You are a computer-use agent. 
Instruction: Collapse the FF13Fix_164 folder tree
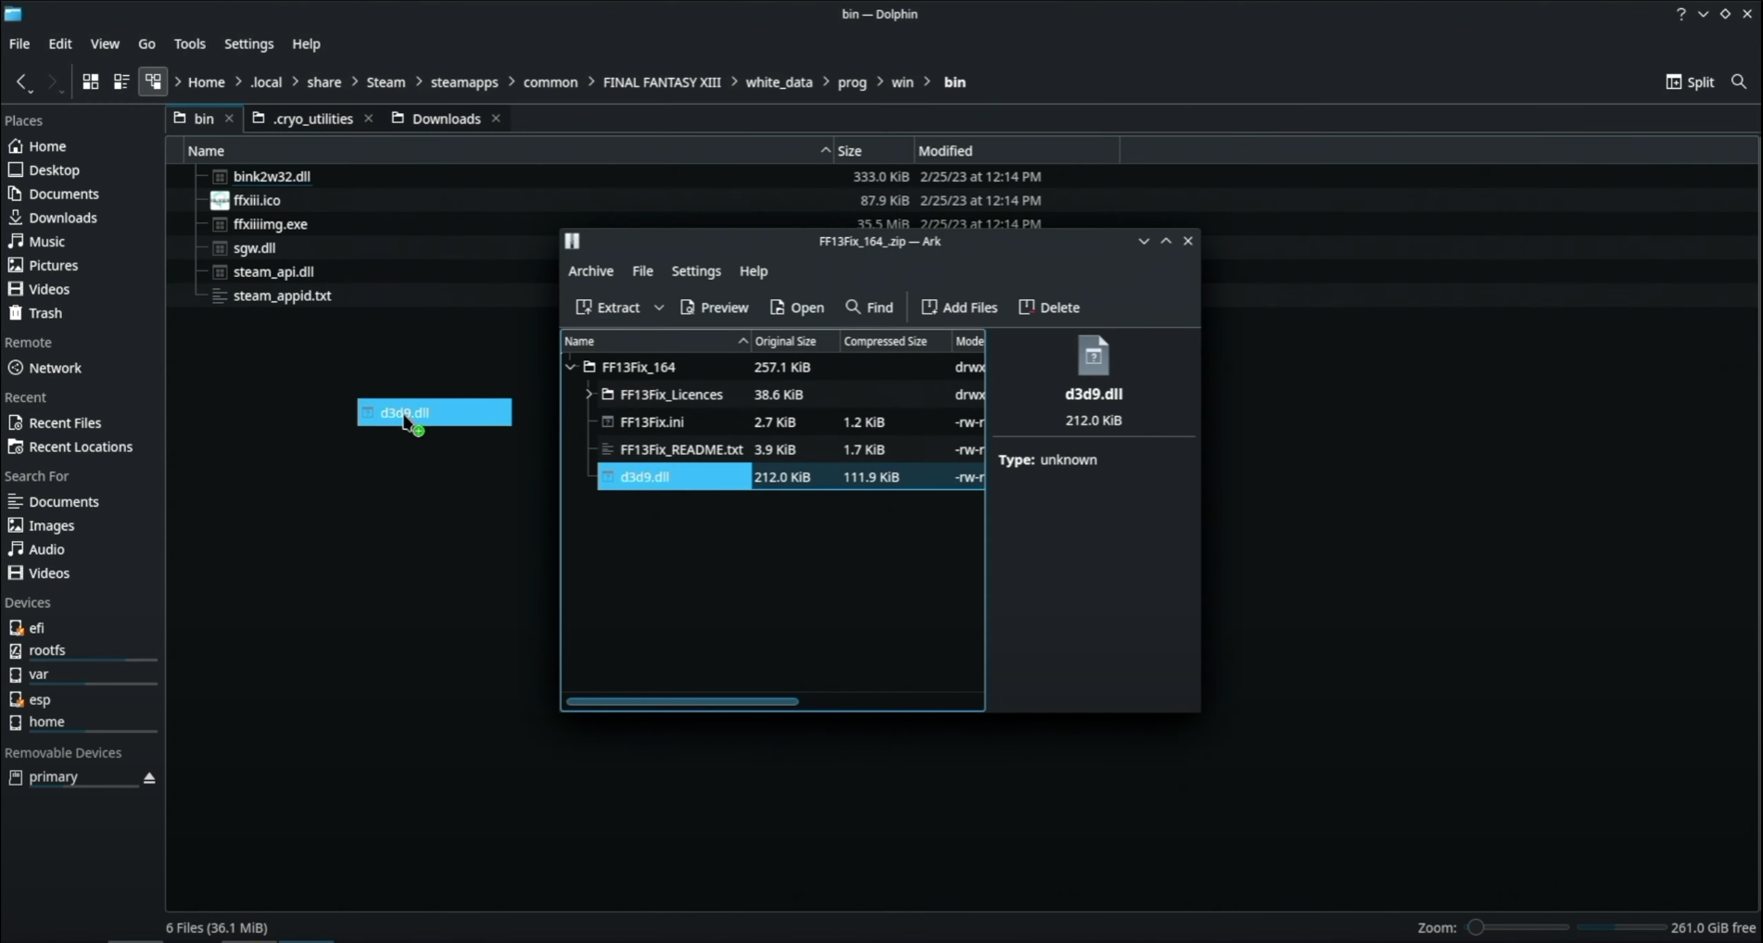pyautogui.click(x=571, y=368)
